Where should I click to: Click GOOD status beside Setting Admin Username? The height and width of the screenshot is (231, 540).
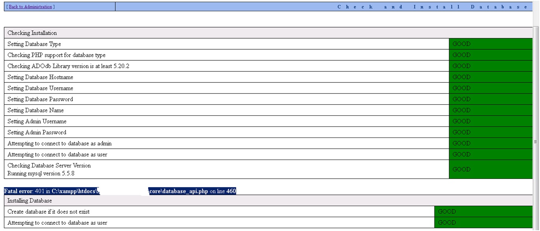pos(462,122)
